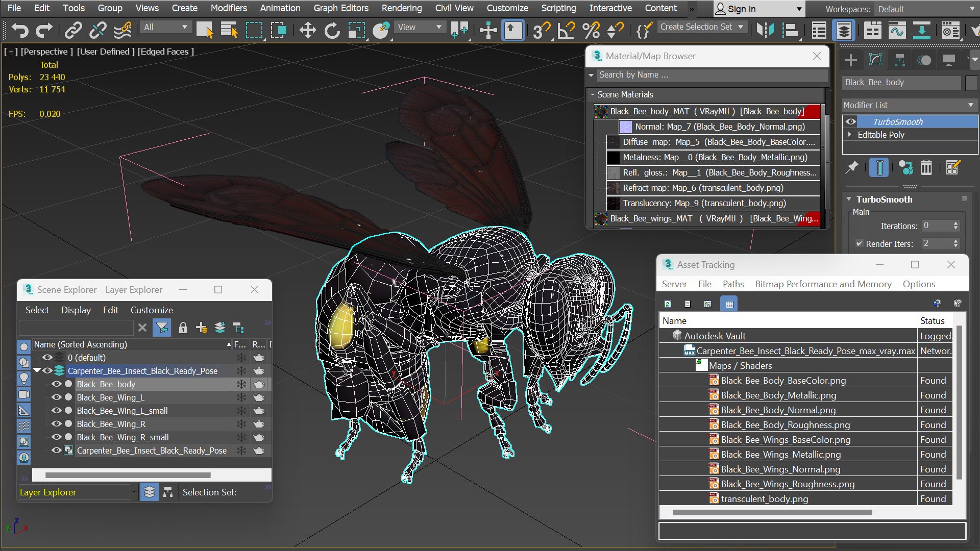Toggle Percent Snap icon
The width and height of the screenshot is (980, 551).
(591, 31)
